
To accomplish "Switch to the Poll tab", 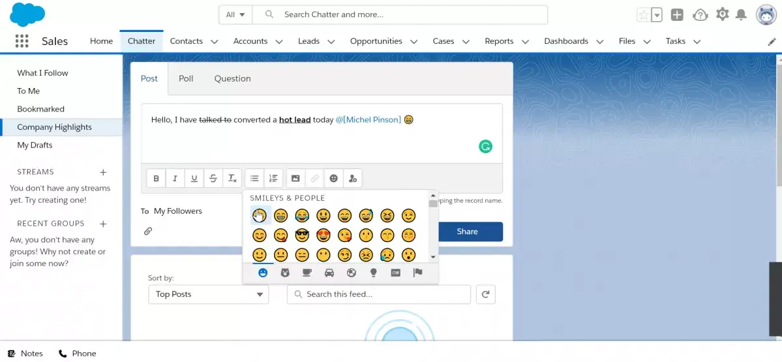I will pyautogui.click(x=186, y=78).
